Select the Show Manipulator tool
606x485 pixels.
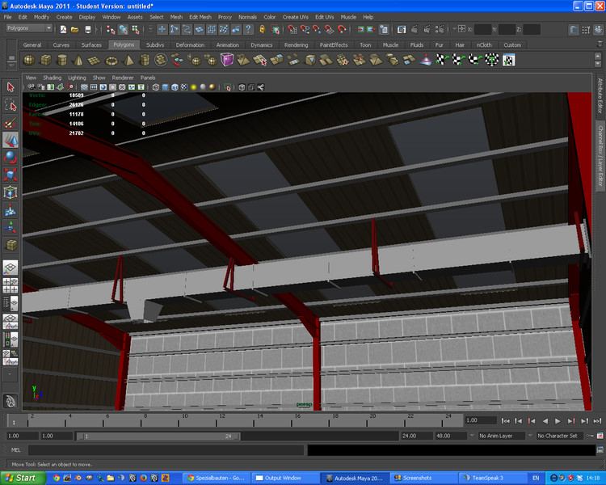[11, 227]
